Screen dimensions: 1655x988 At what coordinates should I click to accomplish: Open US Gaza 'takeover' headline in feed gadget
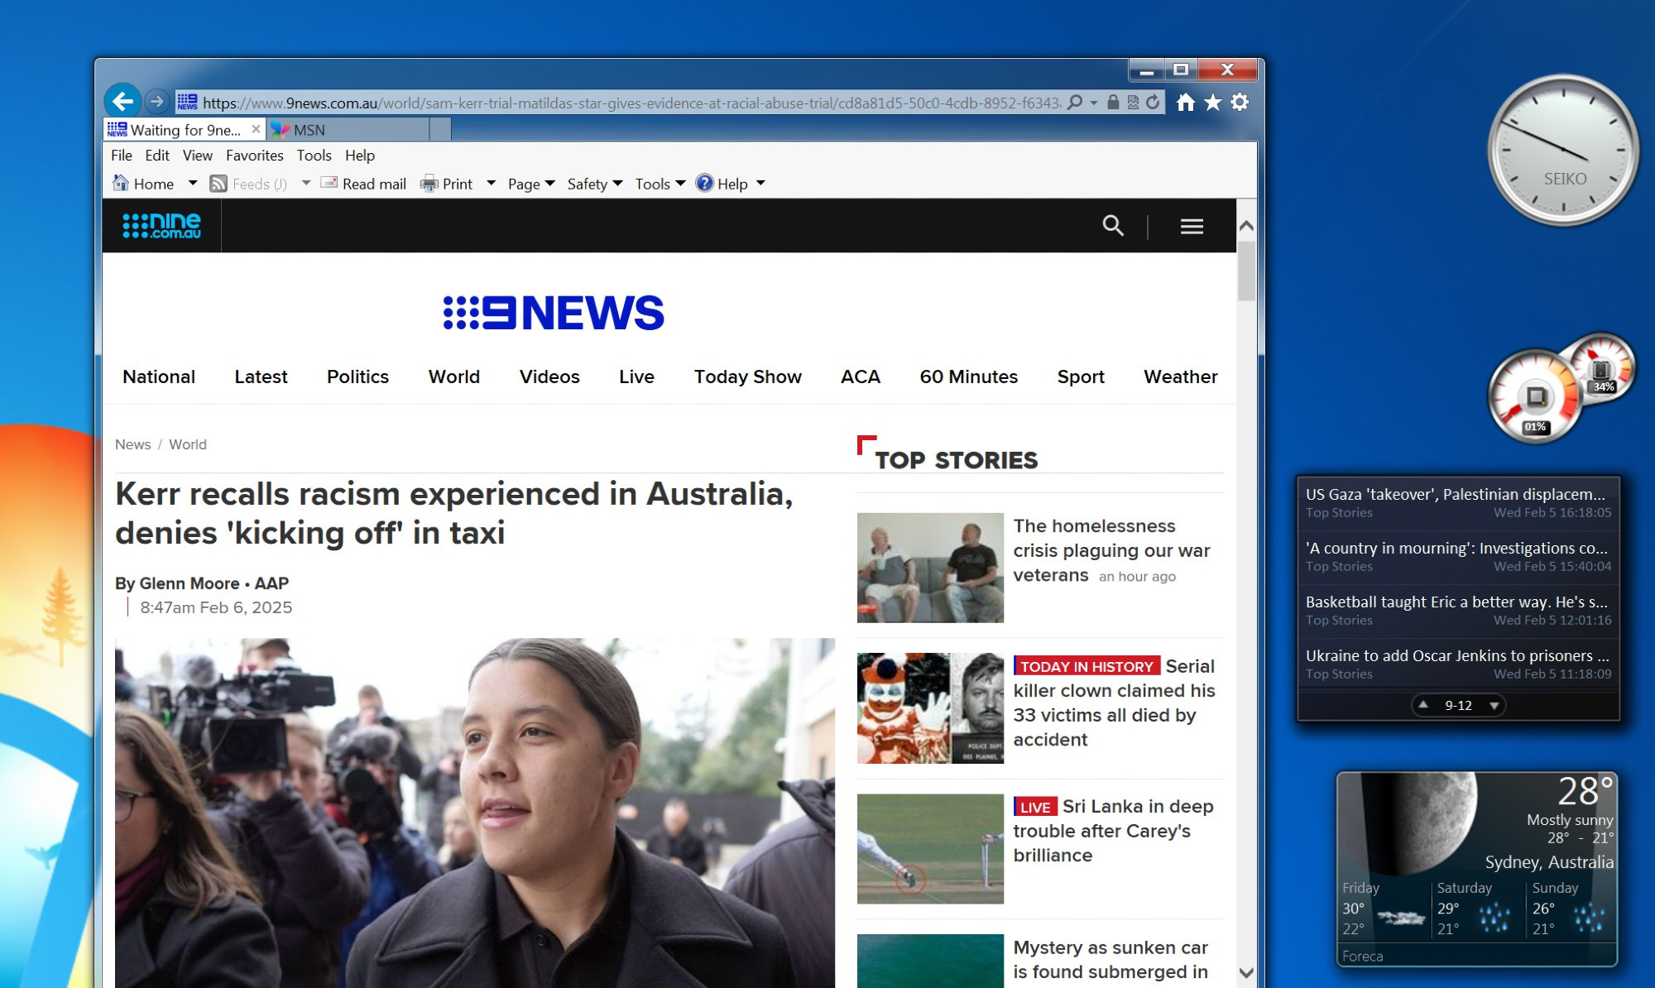(x=1456, y=494)
